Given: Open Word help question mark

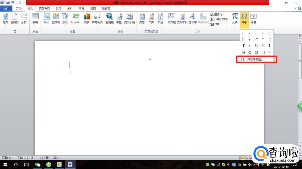Looking at the screenshot, I should pos(299,8).
